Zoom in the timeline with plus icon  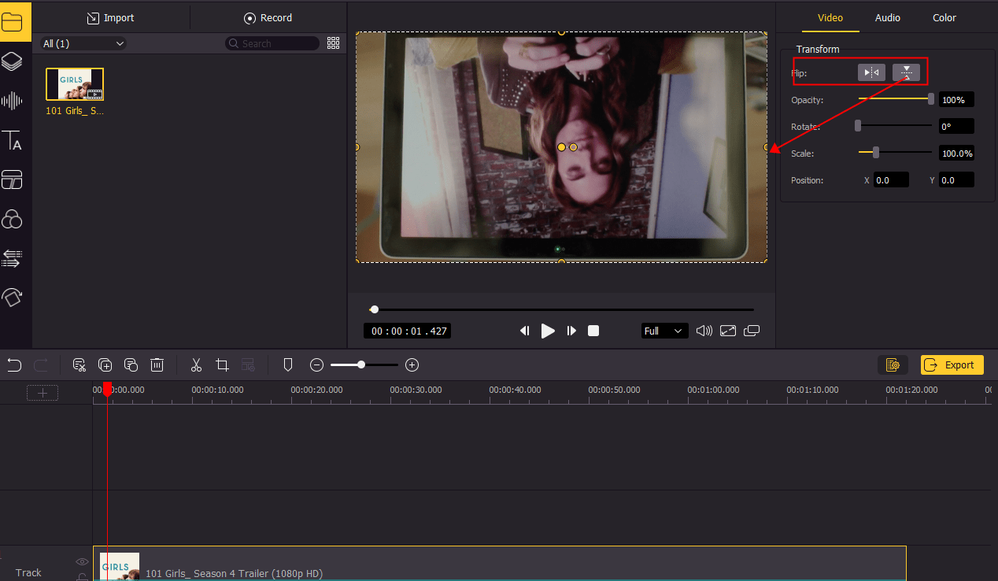(412, 365)
